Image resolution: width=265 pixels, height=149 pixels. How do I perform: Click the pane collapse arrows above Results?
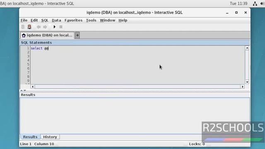pyautogui.click(x=23, y=91)
